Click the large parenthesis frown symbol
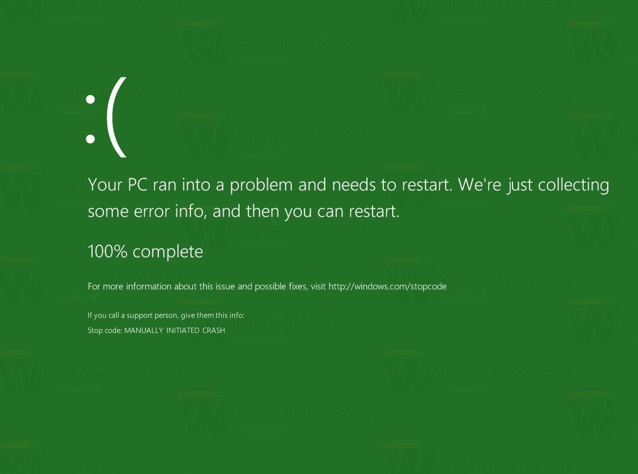Image resolution: width=638 pixels, height=474 pixels. click(x=117, y=117)
